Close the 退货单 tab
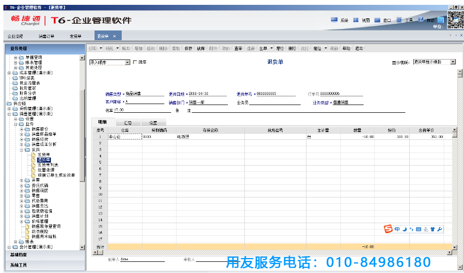 tap(114, 36)
